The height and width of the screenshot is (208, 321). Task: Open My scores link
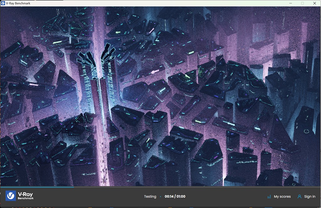[x=282, y=196]
